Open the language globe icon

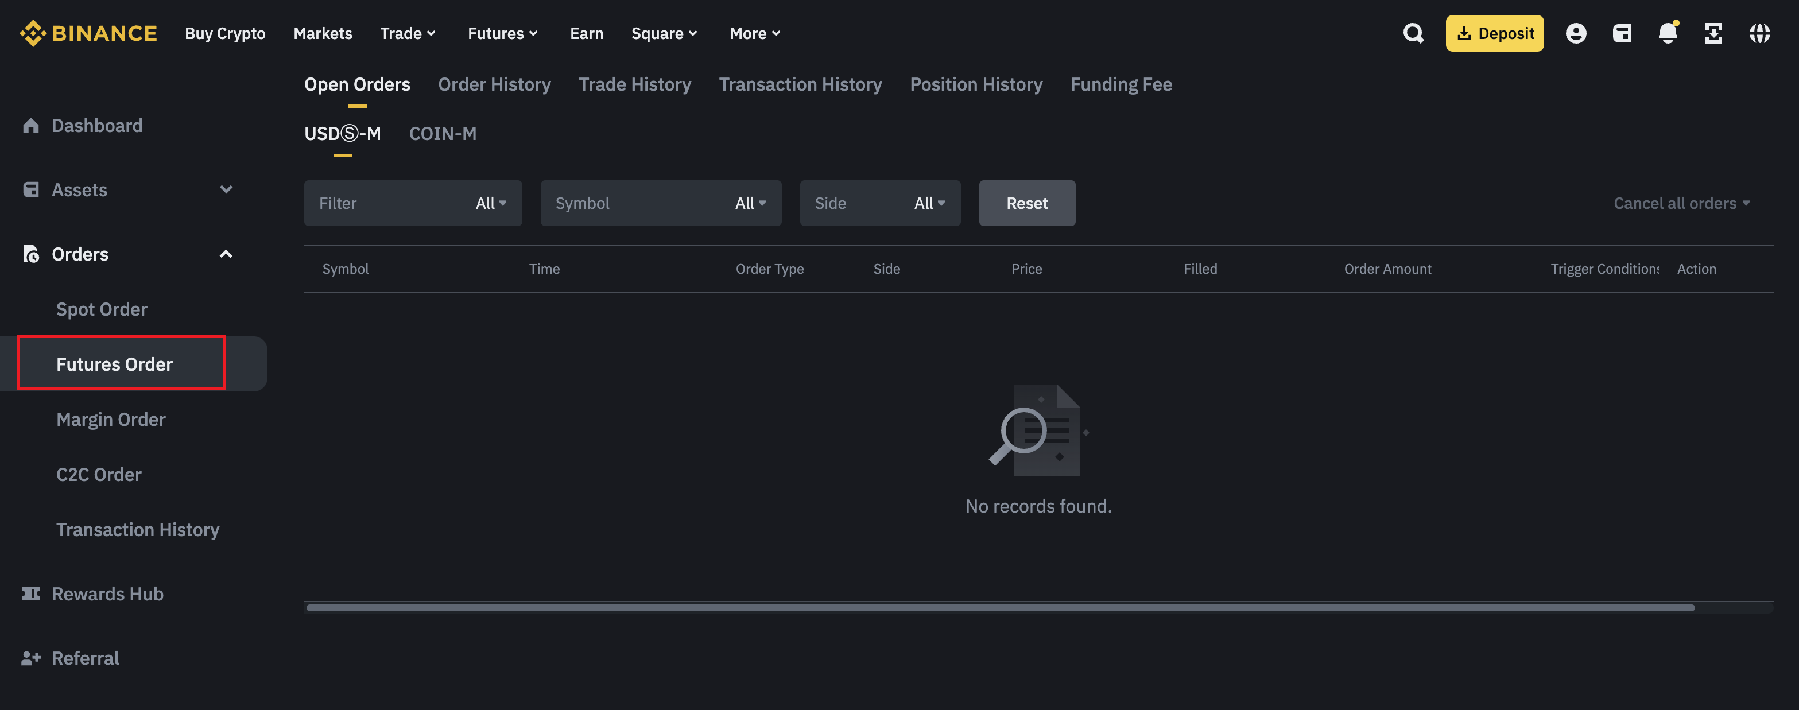click(x=1760, y=33)
